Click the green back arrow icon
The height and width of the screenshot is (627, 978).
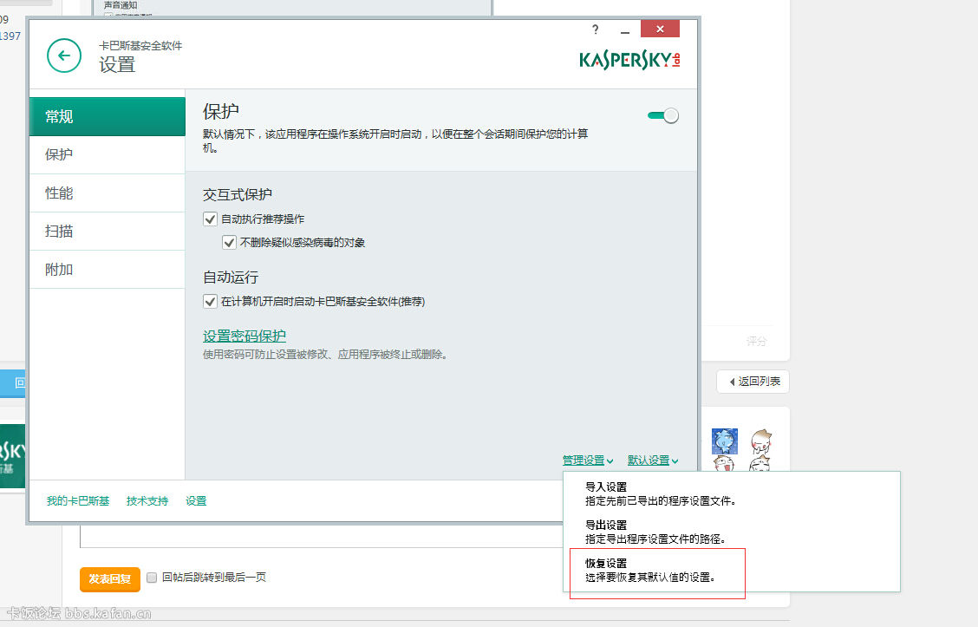coord(63,56)
